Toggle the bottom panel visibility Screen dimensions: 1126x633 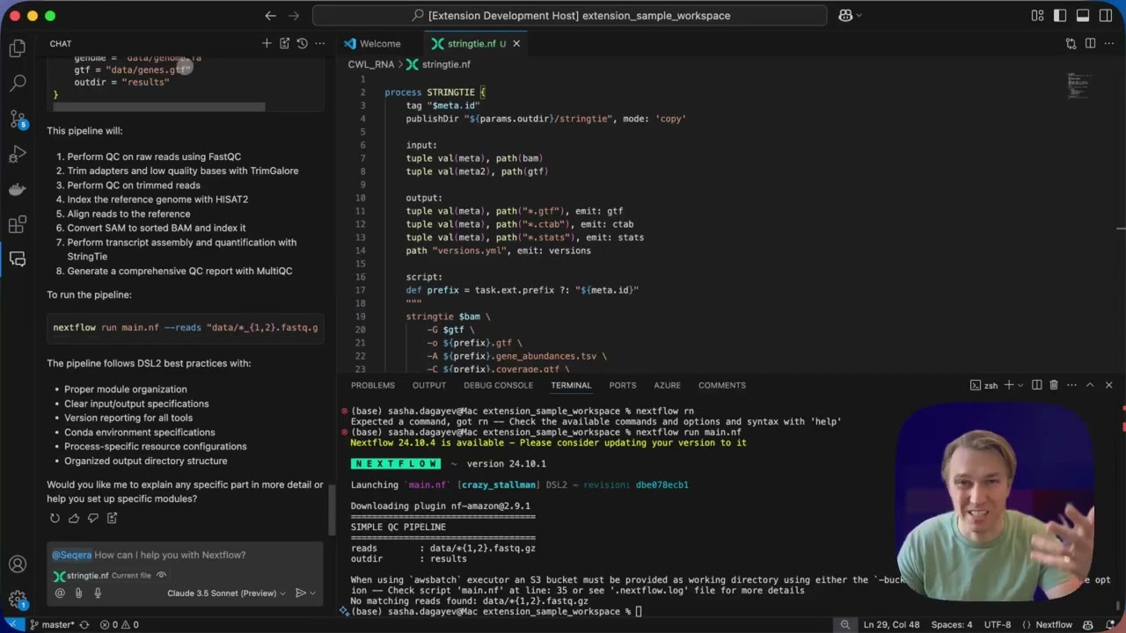pyautogui.click(x=1083, y=16)
